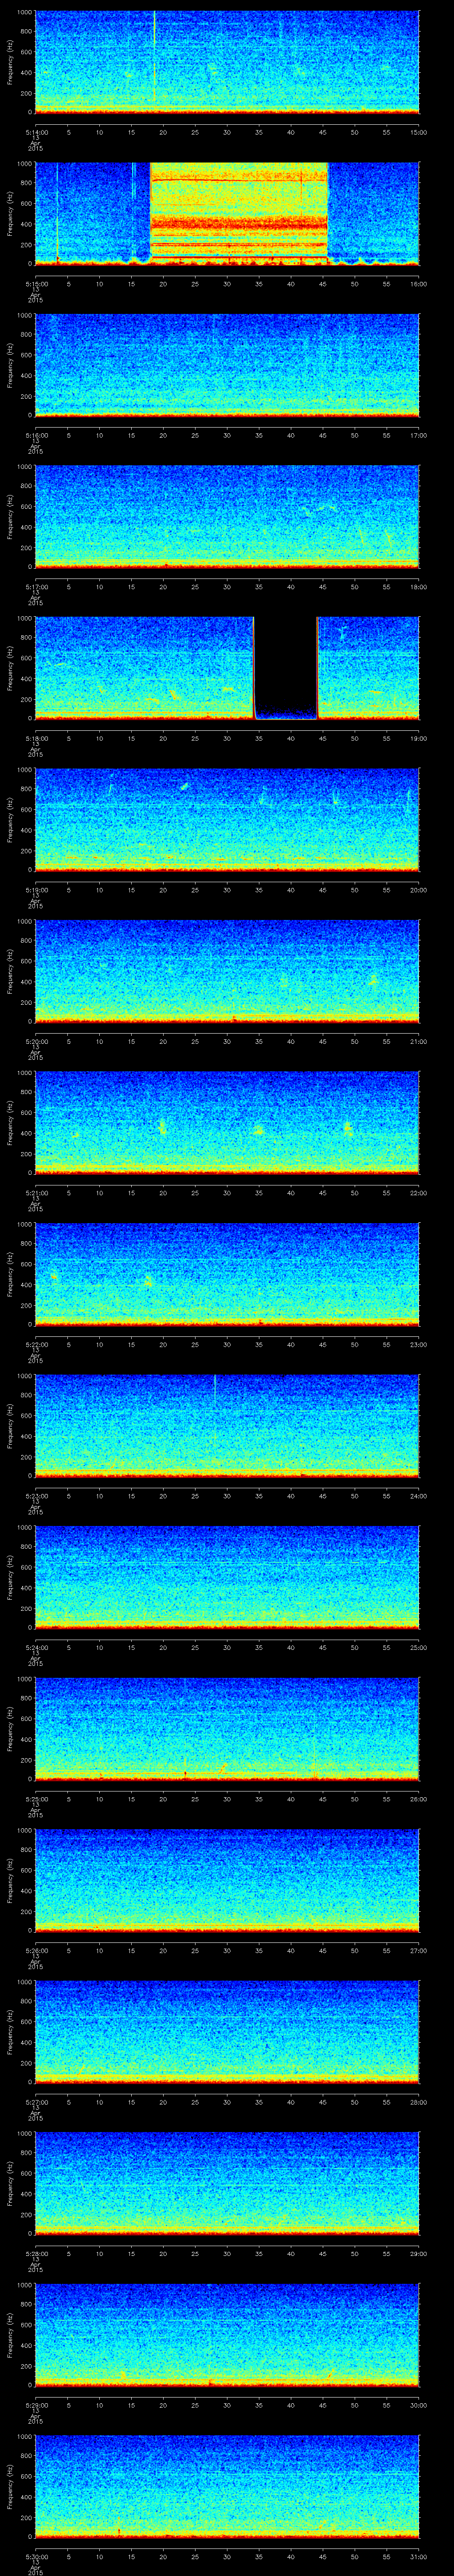Open the 5:16:00 spectrogram panel
This screenshot has width=454, height=2576.
tap(227, 365)
